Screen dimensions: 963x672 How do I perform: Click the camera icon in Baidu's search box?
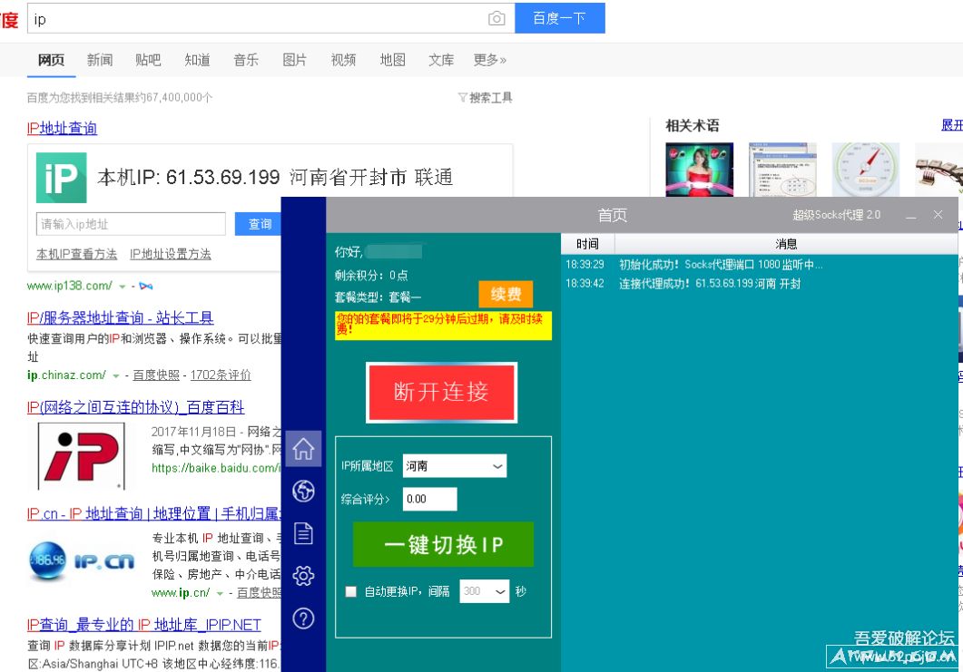pyautogui.click(x=496, y=17)
